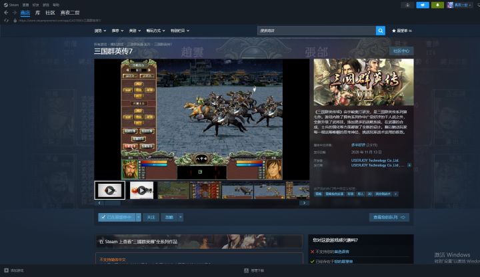Screen dimensions: 480x277
Task: Click the star icon next to the wishlist
Action: [x=394, y=31]
